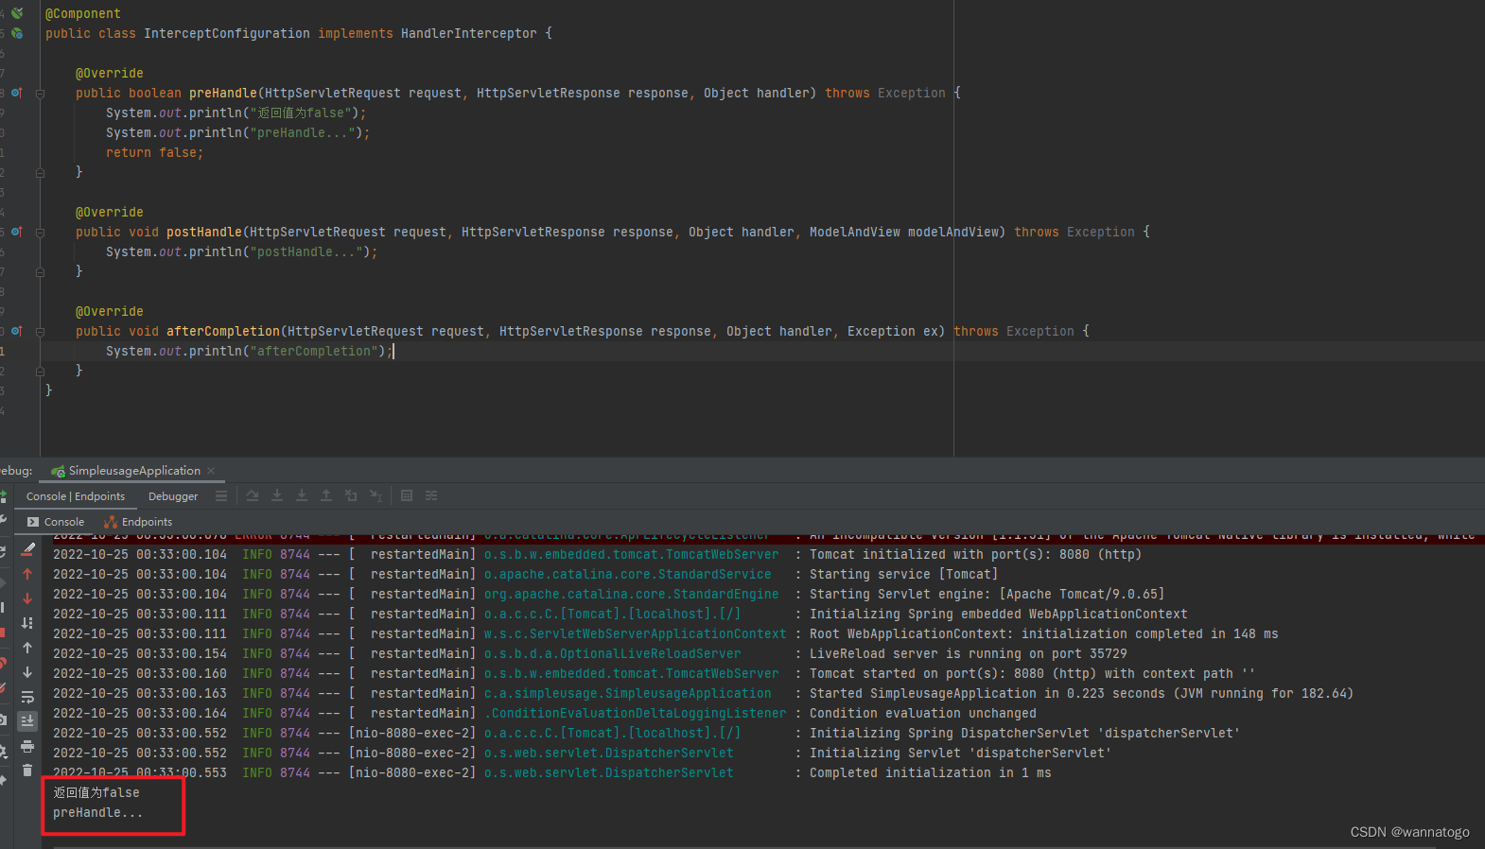Click the red up arrow in console toolbar

point(27,574)
